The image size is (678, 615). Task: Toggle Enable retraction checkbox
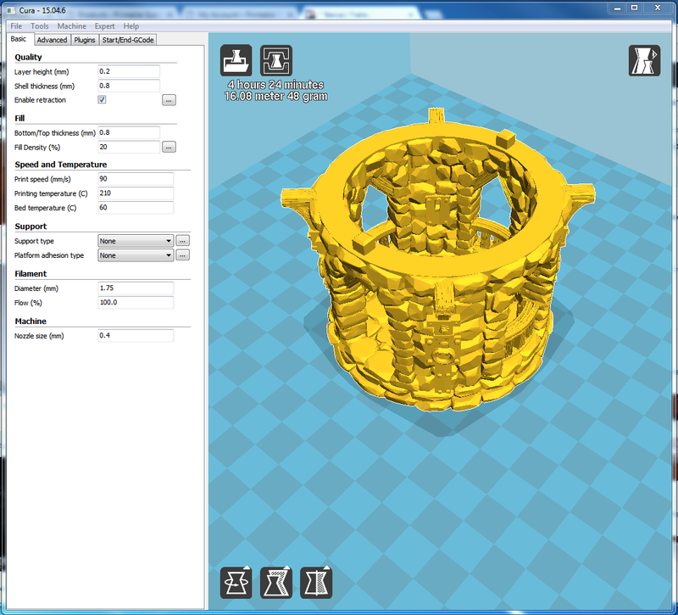pos(102,99)
